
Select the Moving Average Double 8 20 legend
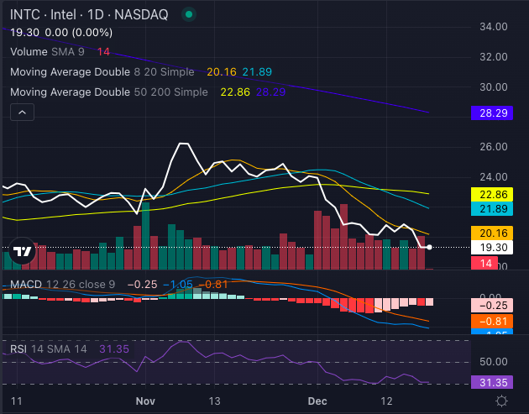(x=101, y=72)
